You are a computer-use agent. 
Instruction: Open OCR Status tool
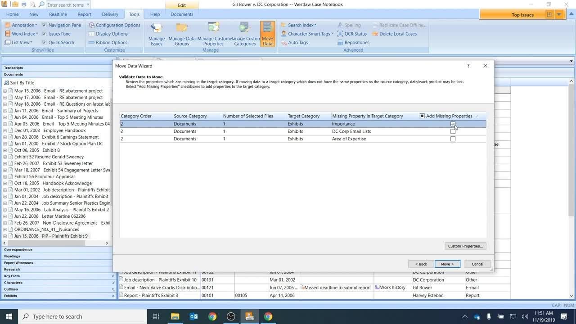(x=352, y=34)
